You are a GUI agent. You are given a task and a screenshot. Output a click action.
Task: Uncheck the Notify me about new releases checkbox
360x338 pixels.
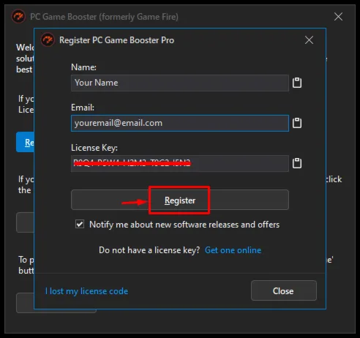[x=80, y=224]
